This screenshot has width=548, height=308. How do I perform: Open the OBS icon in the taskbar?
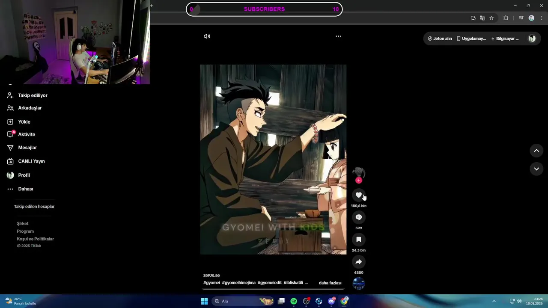tap(306, 301)
